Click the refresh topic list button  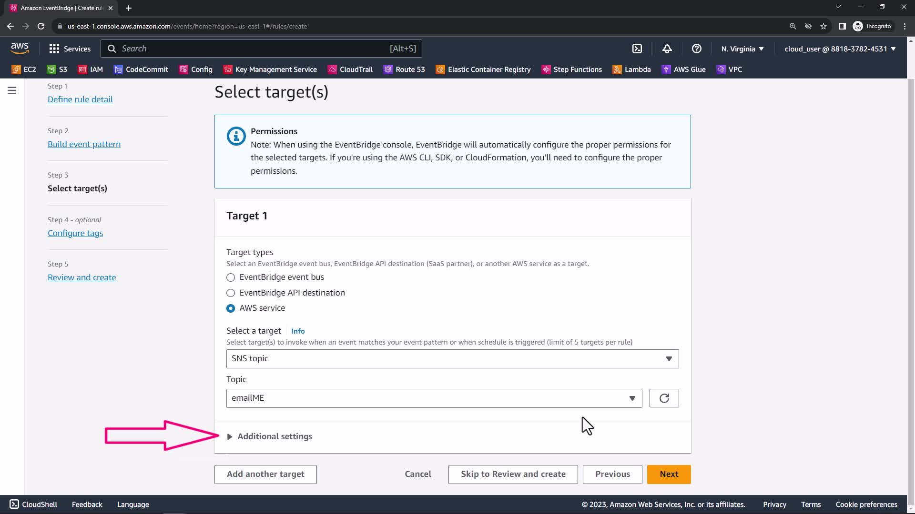664,398
